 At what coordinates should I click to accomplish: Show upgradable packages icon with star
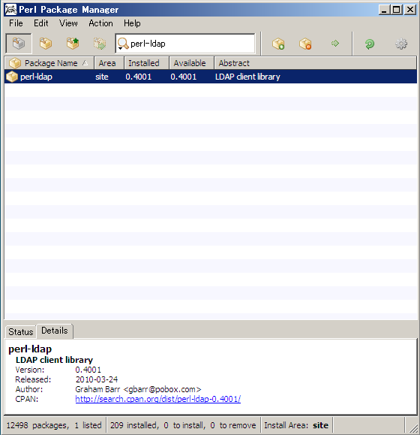click(x=73, y=44)
